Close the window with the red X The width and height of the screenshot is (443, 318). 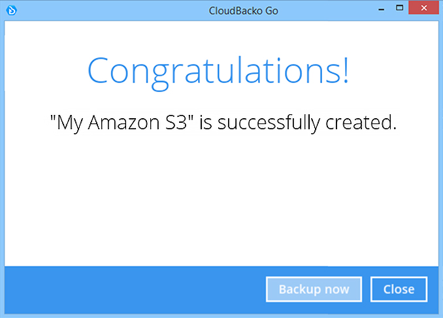[x=423, y=8]
